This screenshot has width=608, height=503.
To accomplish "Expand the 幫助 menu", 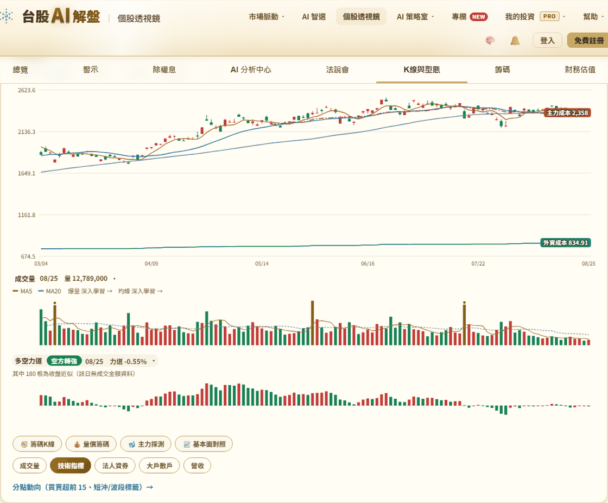I will pos(593,17).
